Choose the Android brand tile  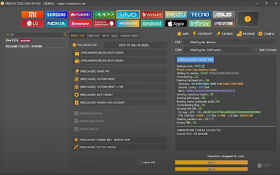(x=152, y=23)
